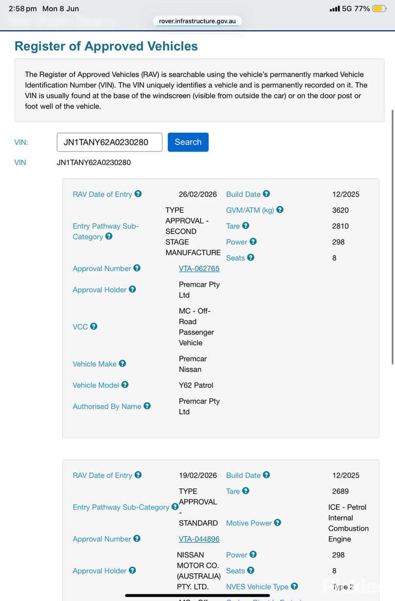Click the help icon next to RAV Date of Entry in first record

pos(138,194)
